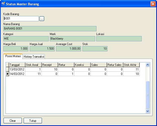The width and height of the screenshot is (157, 126).
Task: Click the grid scrollbar down arrow
Action: point(148,111)
